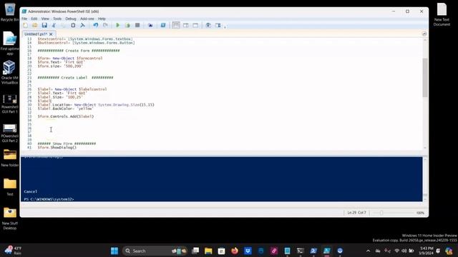Open the Tools menu

tap(57, 19)
